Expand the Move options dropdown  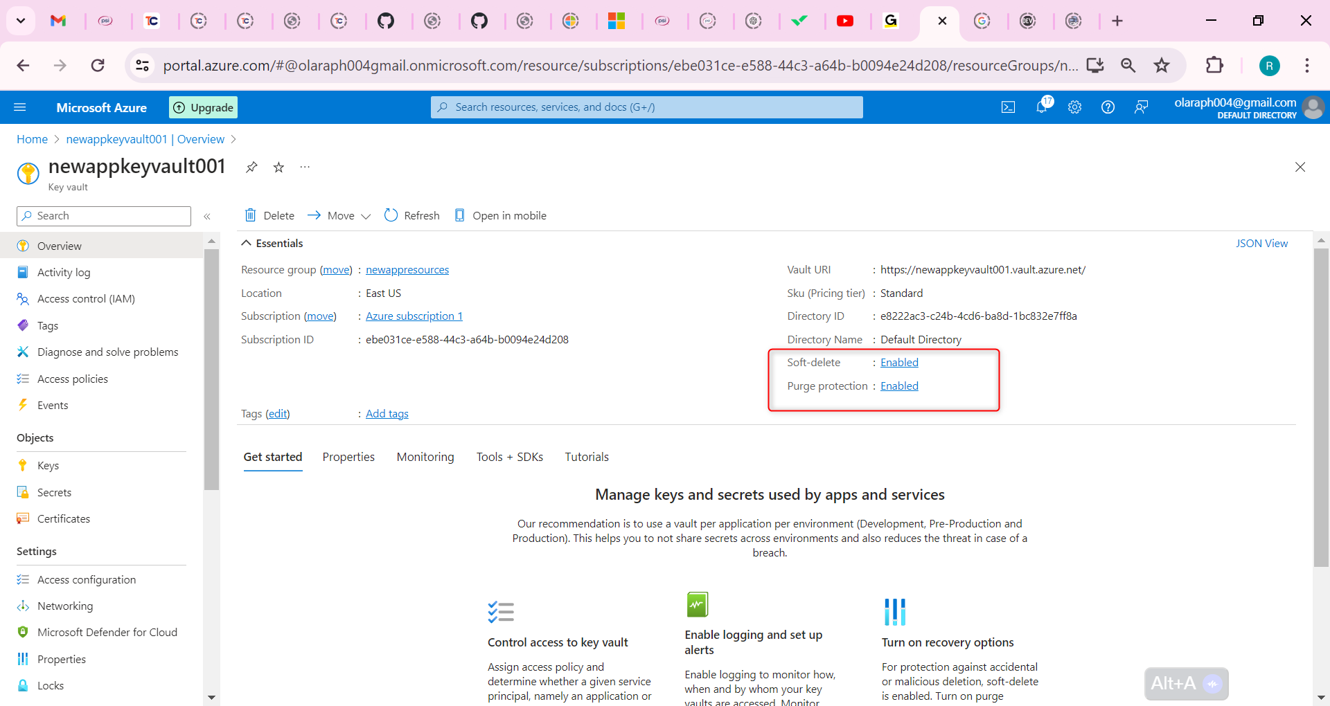(367, 215)
